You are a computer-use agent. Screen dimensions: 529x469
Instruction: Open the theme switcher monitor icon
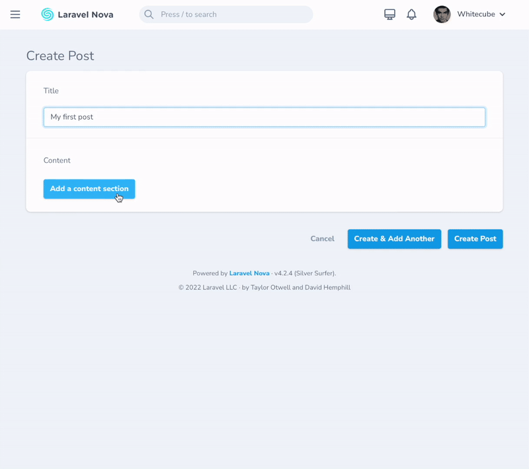pyautogui.click(x=389, y=14)
